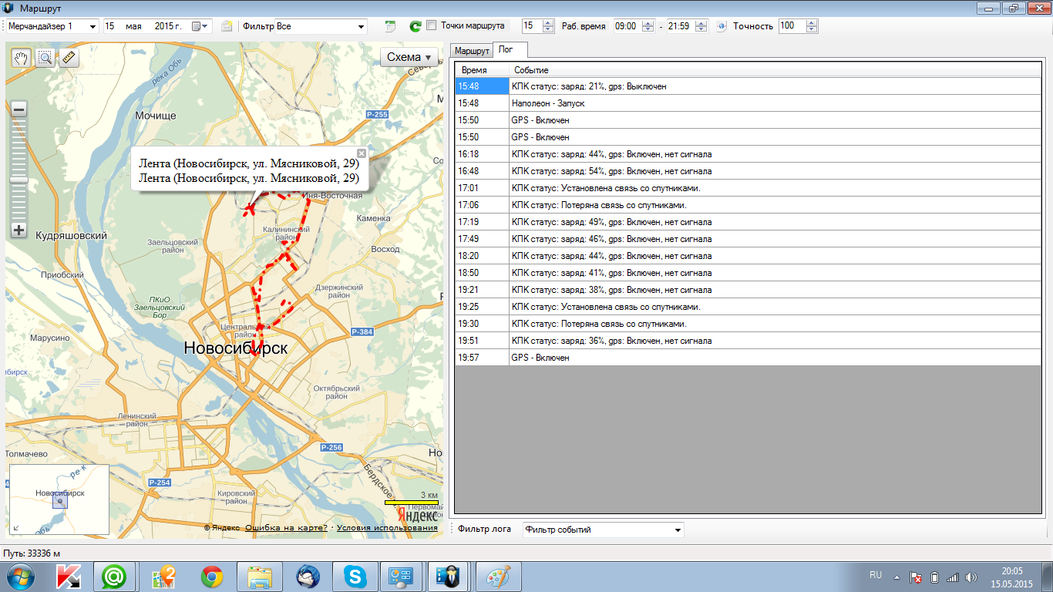
Task: Open Kaspersky from the taskbar
Action: coord(69,577)
